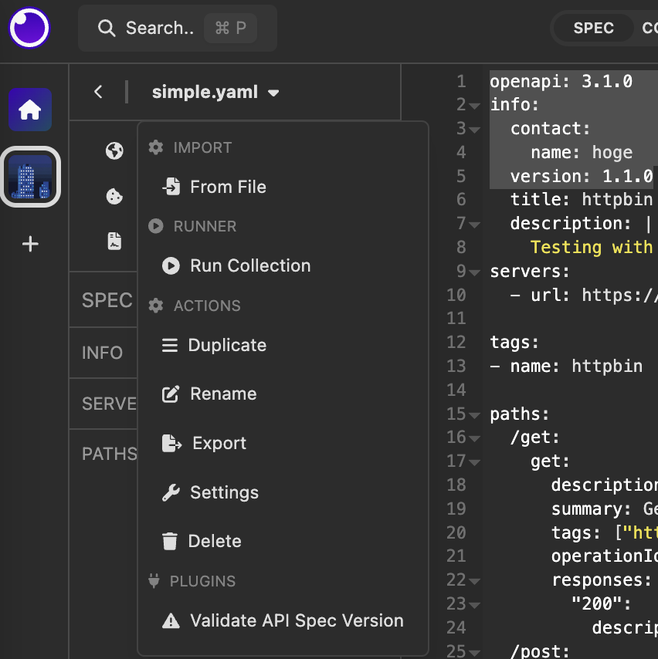This screenshot has width=658, height=659.
Task: Collapse the description fold on line 7
Action: pos(474,225)
